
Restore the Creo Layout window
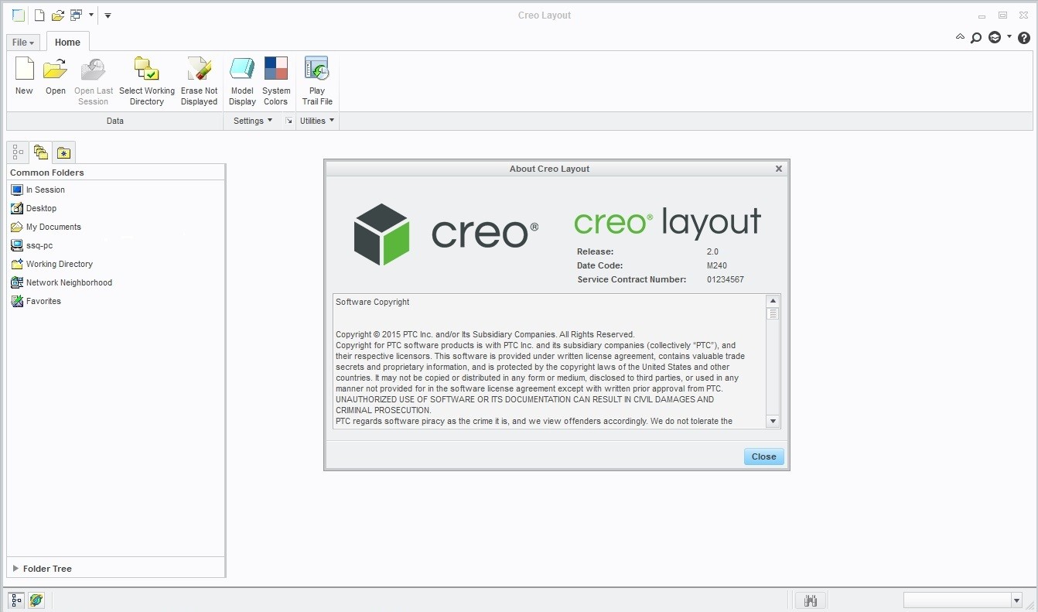click(x=1002, y=15)
